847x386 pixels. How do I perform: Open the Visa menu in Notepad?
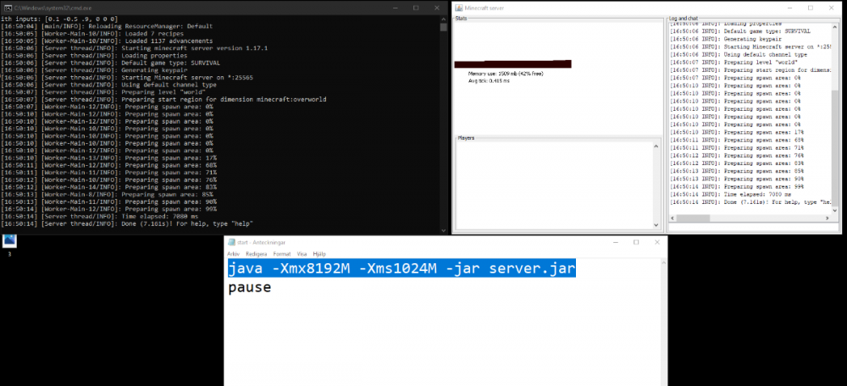(x=302, y=253)
